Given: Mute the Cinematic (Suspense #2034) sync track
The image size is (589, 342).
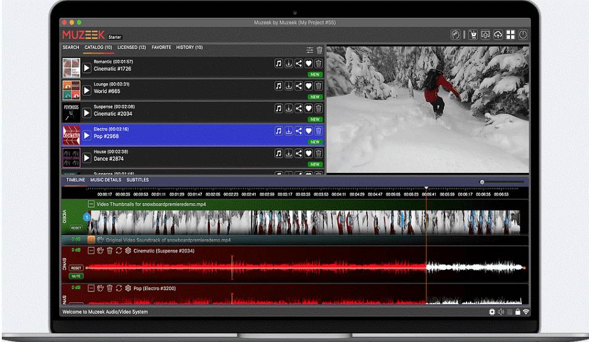Looking at the screenshot, I should pos(77,277).
